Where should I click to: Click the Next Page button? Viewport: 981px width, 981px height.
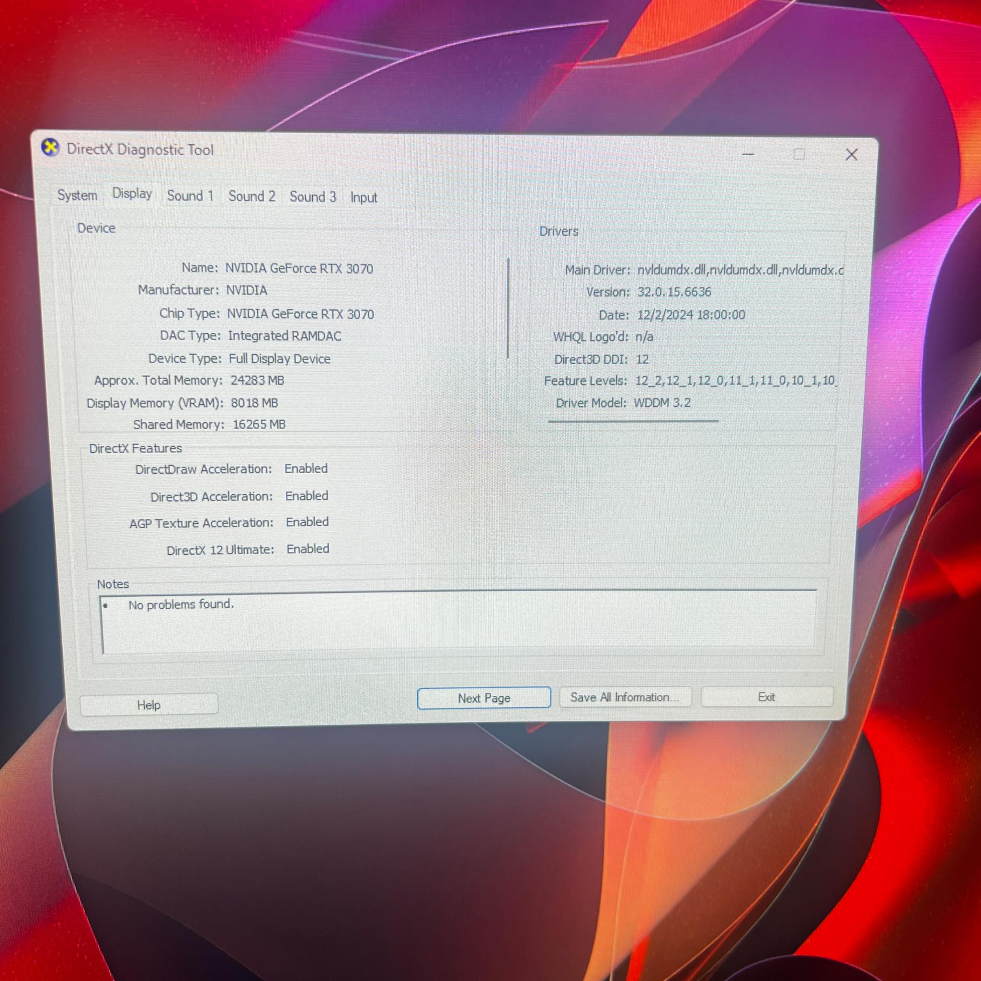(x=483, y=698)
